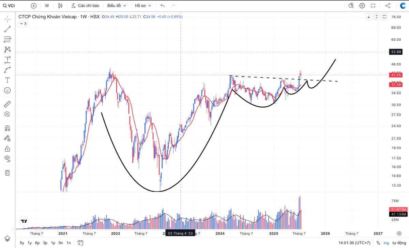Click the undo arrow button
The image size is (409, 248).
pyautogui.click(x=162, y=5)
